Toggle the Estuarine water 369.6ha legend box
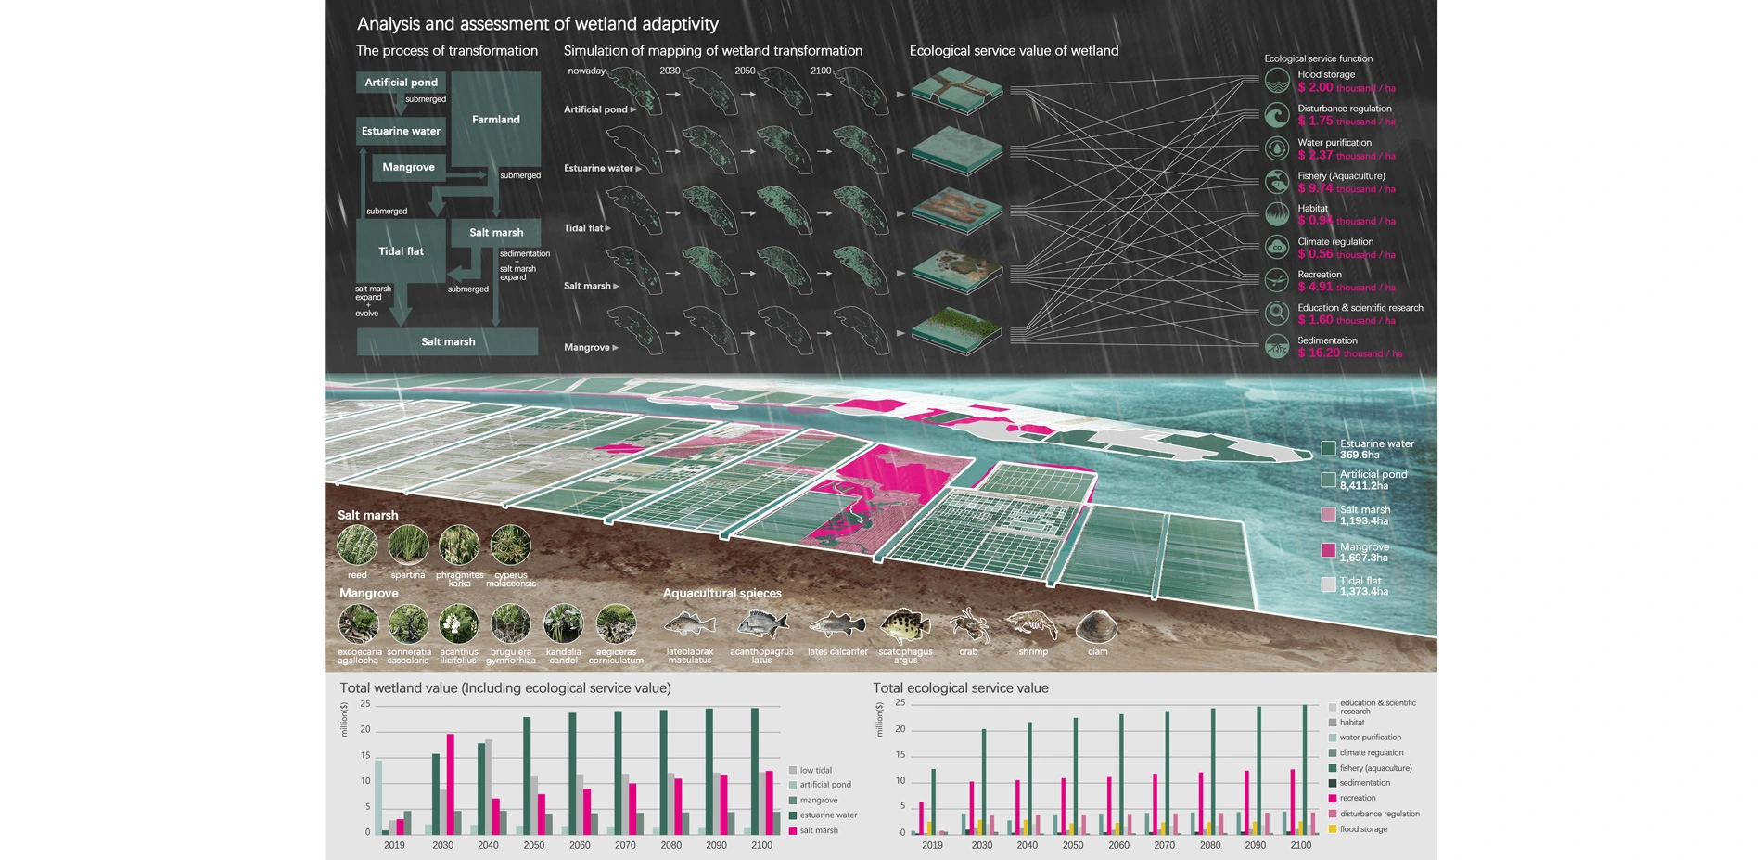This screenshot has width=1762, height=860. tap(1328, 449)
